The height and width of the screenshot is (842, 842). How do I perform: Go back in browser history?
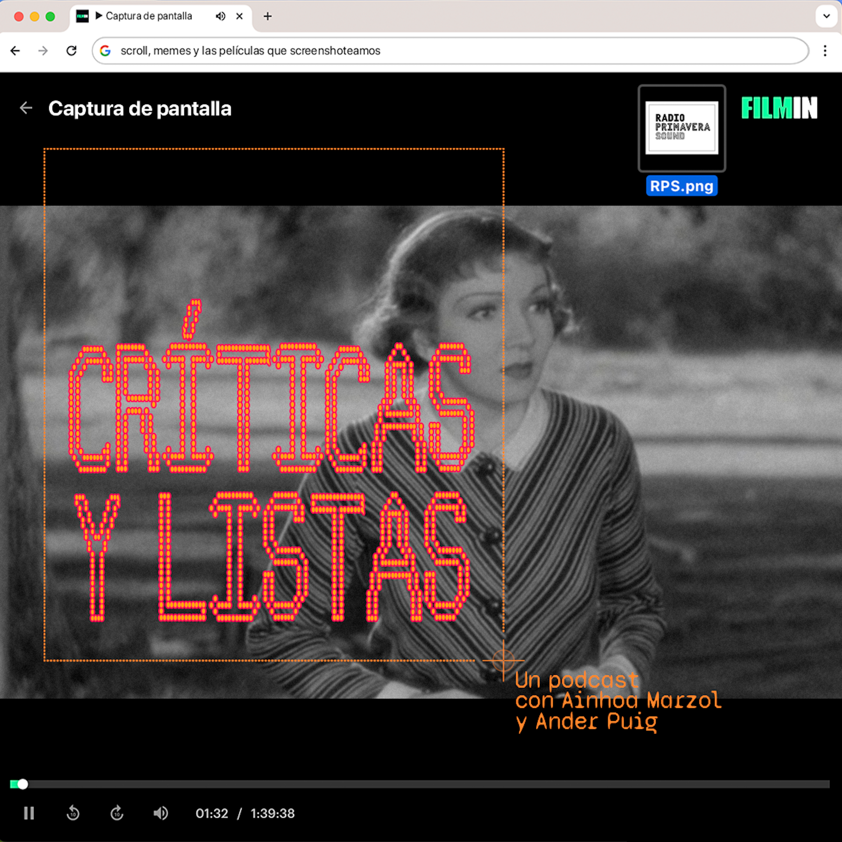pos(15,51)
